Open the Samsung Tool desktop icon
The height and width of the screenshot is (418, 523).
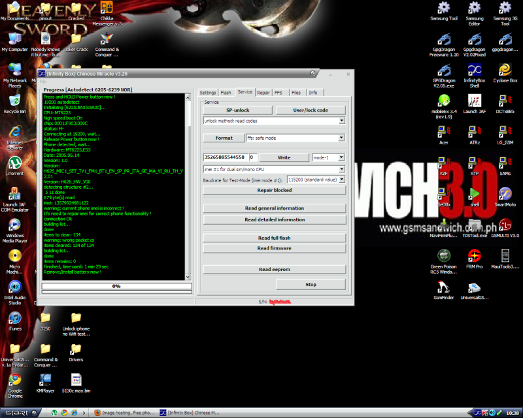[444, 10]
